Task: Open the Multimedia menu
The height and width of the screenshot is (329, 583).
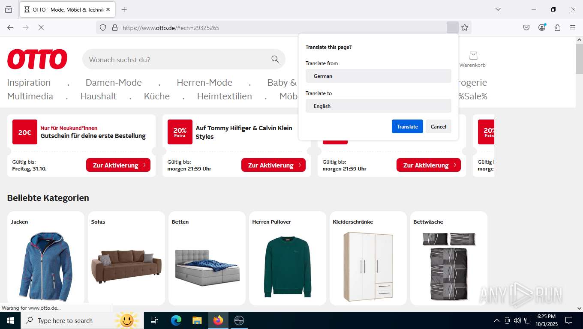Action: click(x=30, y=96)
